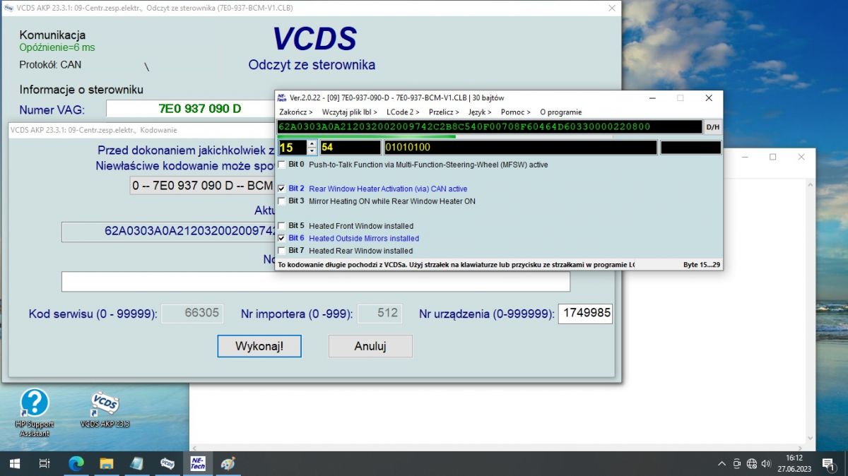Click the 0 -- 7E0 937 090 D -- BCM field
This screenshot has width=848, height=476.
pyautogui.click(x=202, y=186)
